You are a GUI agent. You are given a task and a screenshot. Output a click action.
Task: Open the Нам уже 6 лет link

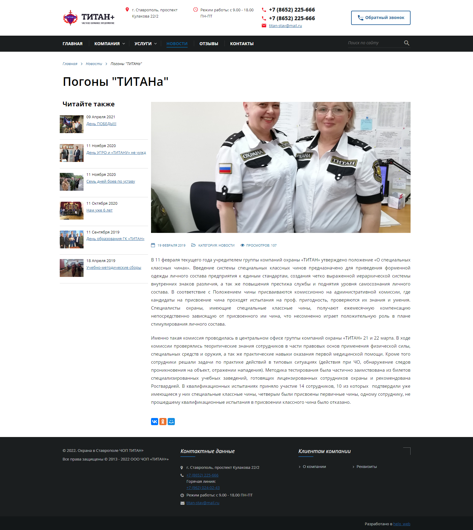pos(100,210)
